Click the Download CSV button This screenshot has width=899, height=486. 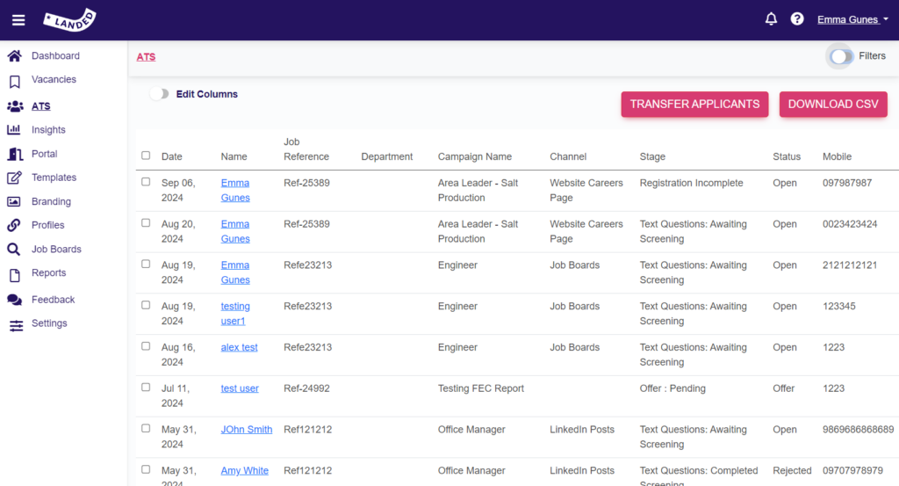point(833,105)
